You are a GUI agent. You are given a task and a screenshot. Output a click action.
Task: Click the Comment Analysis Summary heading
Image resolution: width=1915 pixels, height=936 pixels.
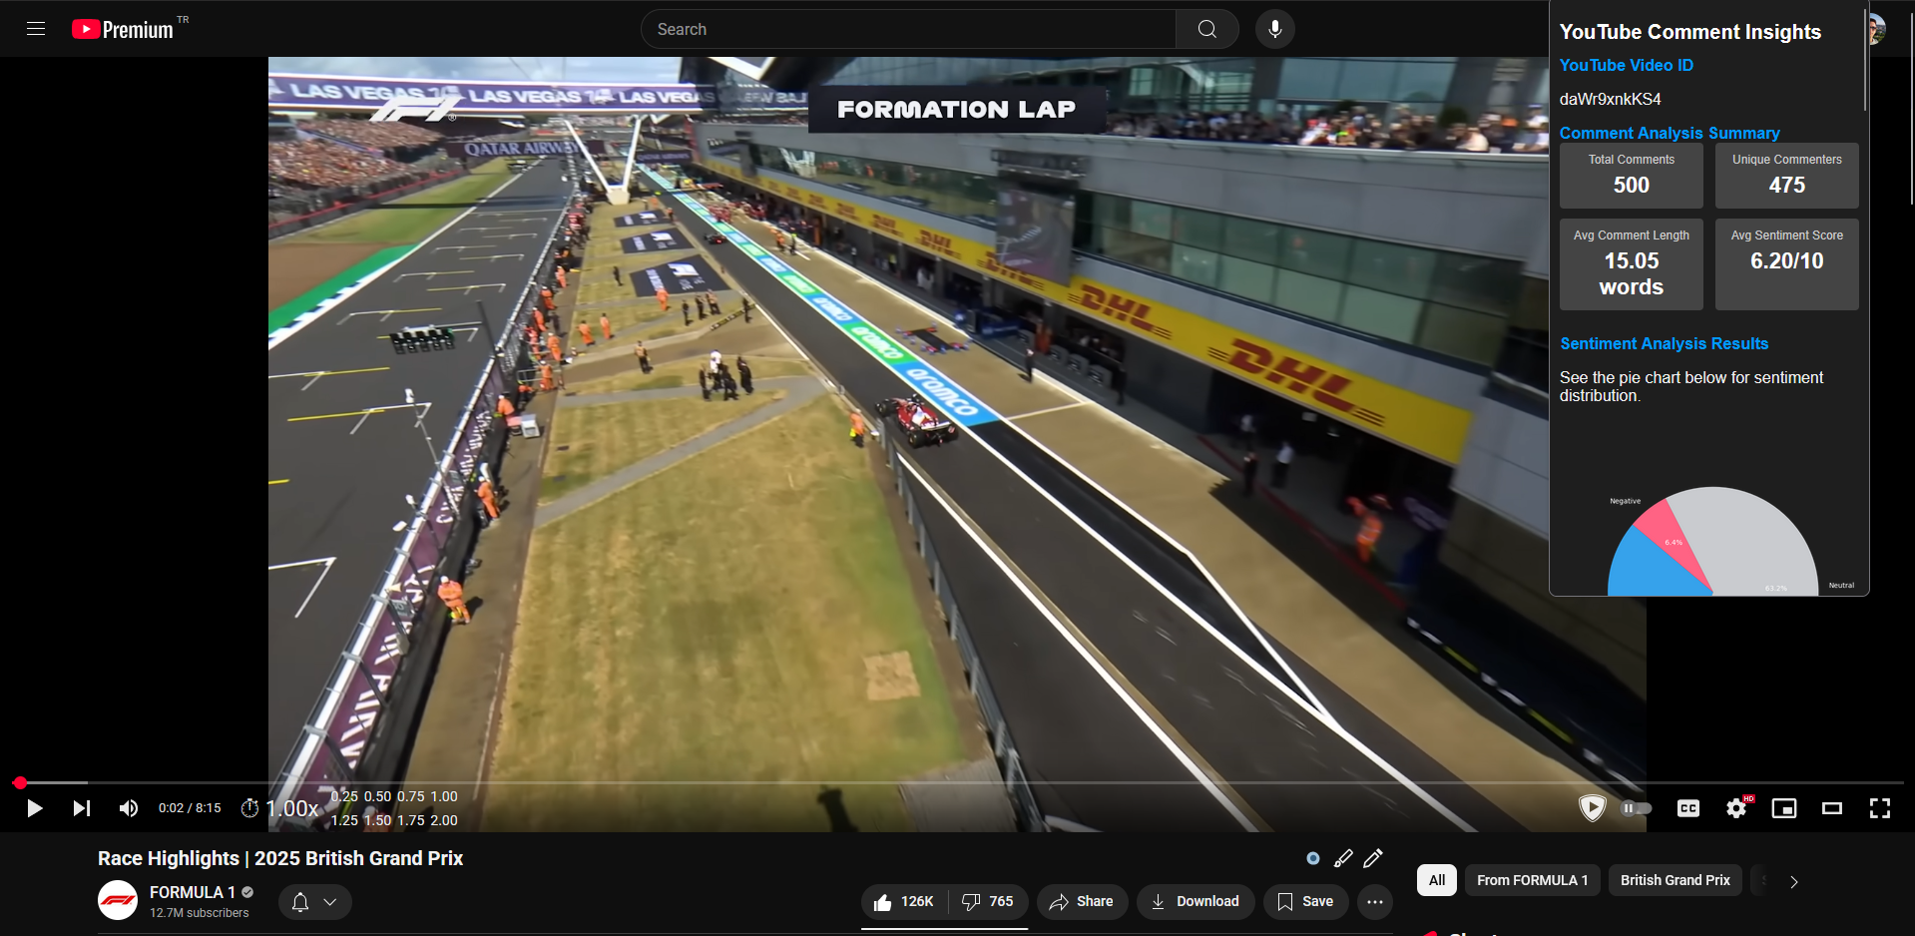(1670, 133)
